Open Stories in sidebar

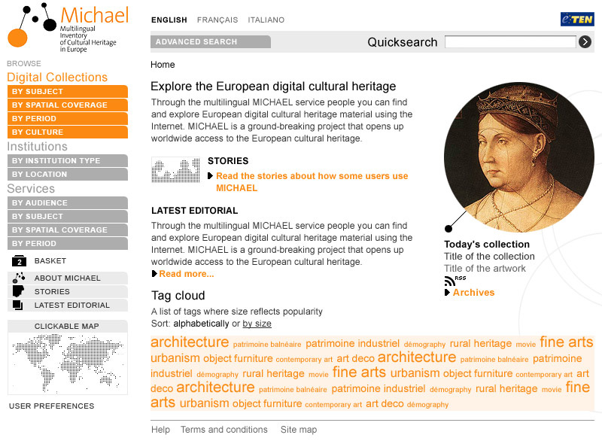click(52, 291)
